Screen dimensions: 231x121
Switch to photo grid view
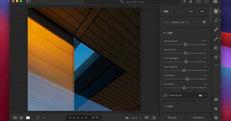15,117
